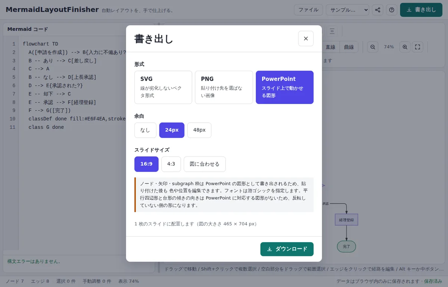Select the SVG export format card

[163, 87]
